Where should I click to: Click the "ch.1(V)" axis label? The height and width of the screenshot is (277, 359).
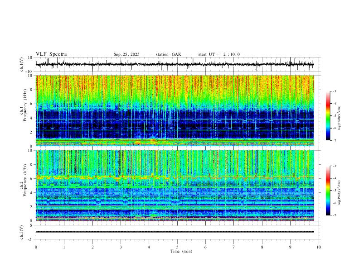coord(22,64)
